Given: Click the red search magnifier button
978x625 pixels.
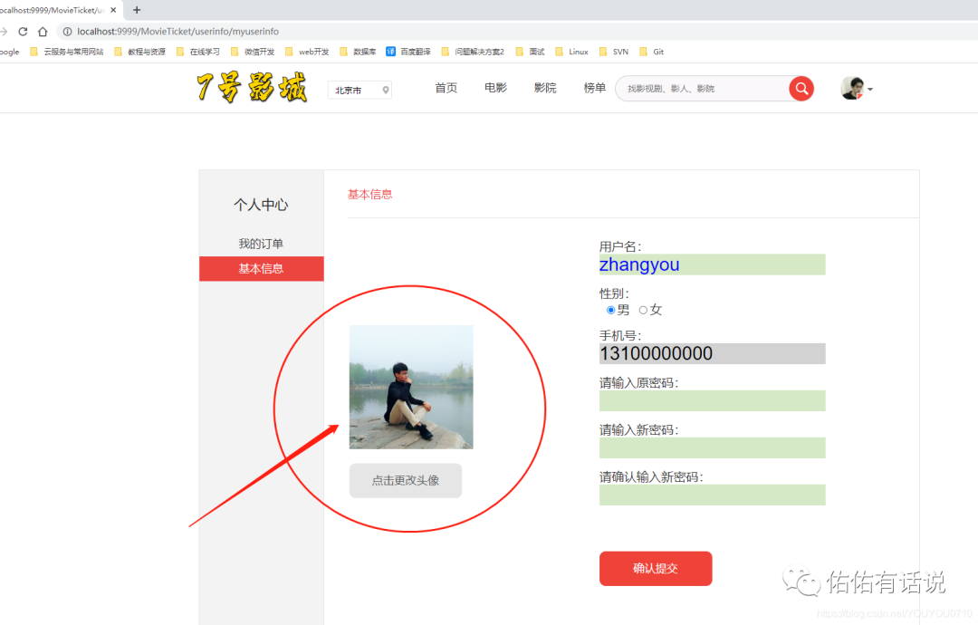Looking at the screenshot, I should pyautogui.click(x=801, y=89).
